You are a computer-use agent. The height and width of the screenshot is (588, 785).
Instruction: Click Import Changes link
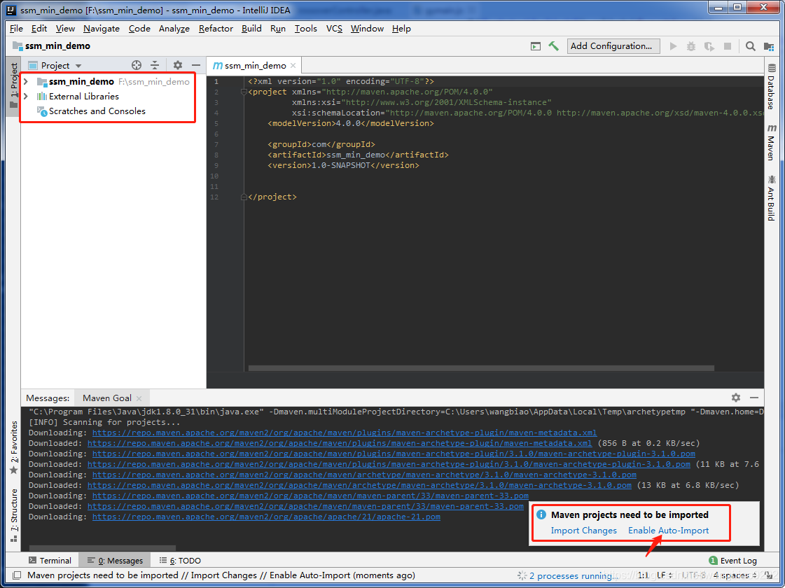[x=584, y=531]
